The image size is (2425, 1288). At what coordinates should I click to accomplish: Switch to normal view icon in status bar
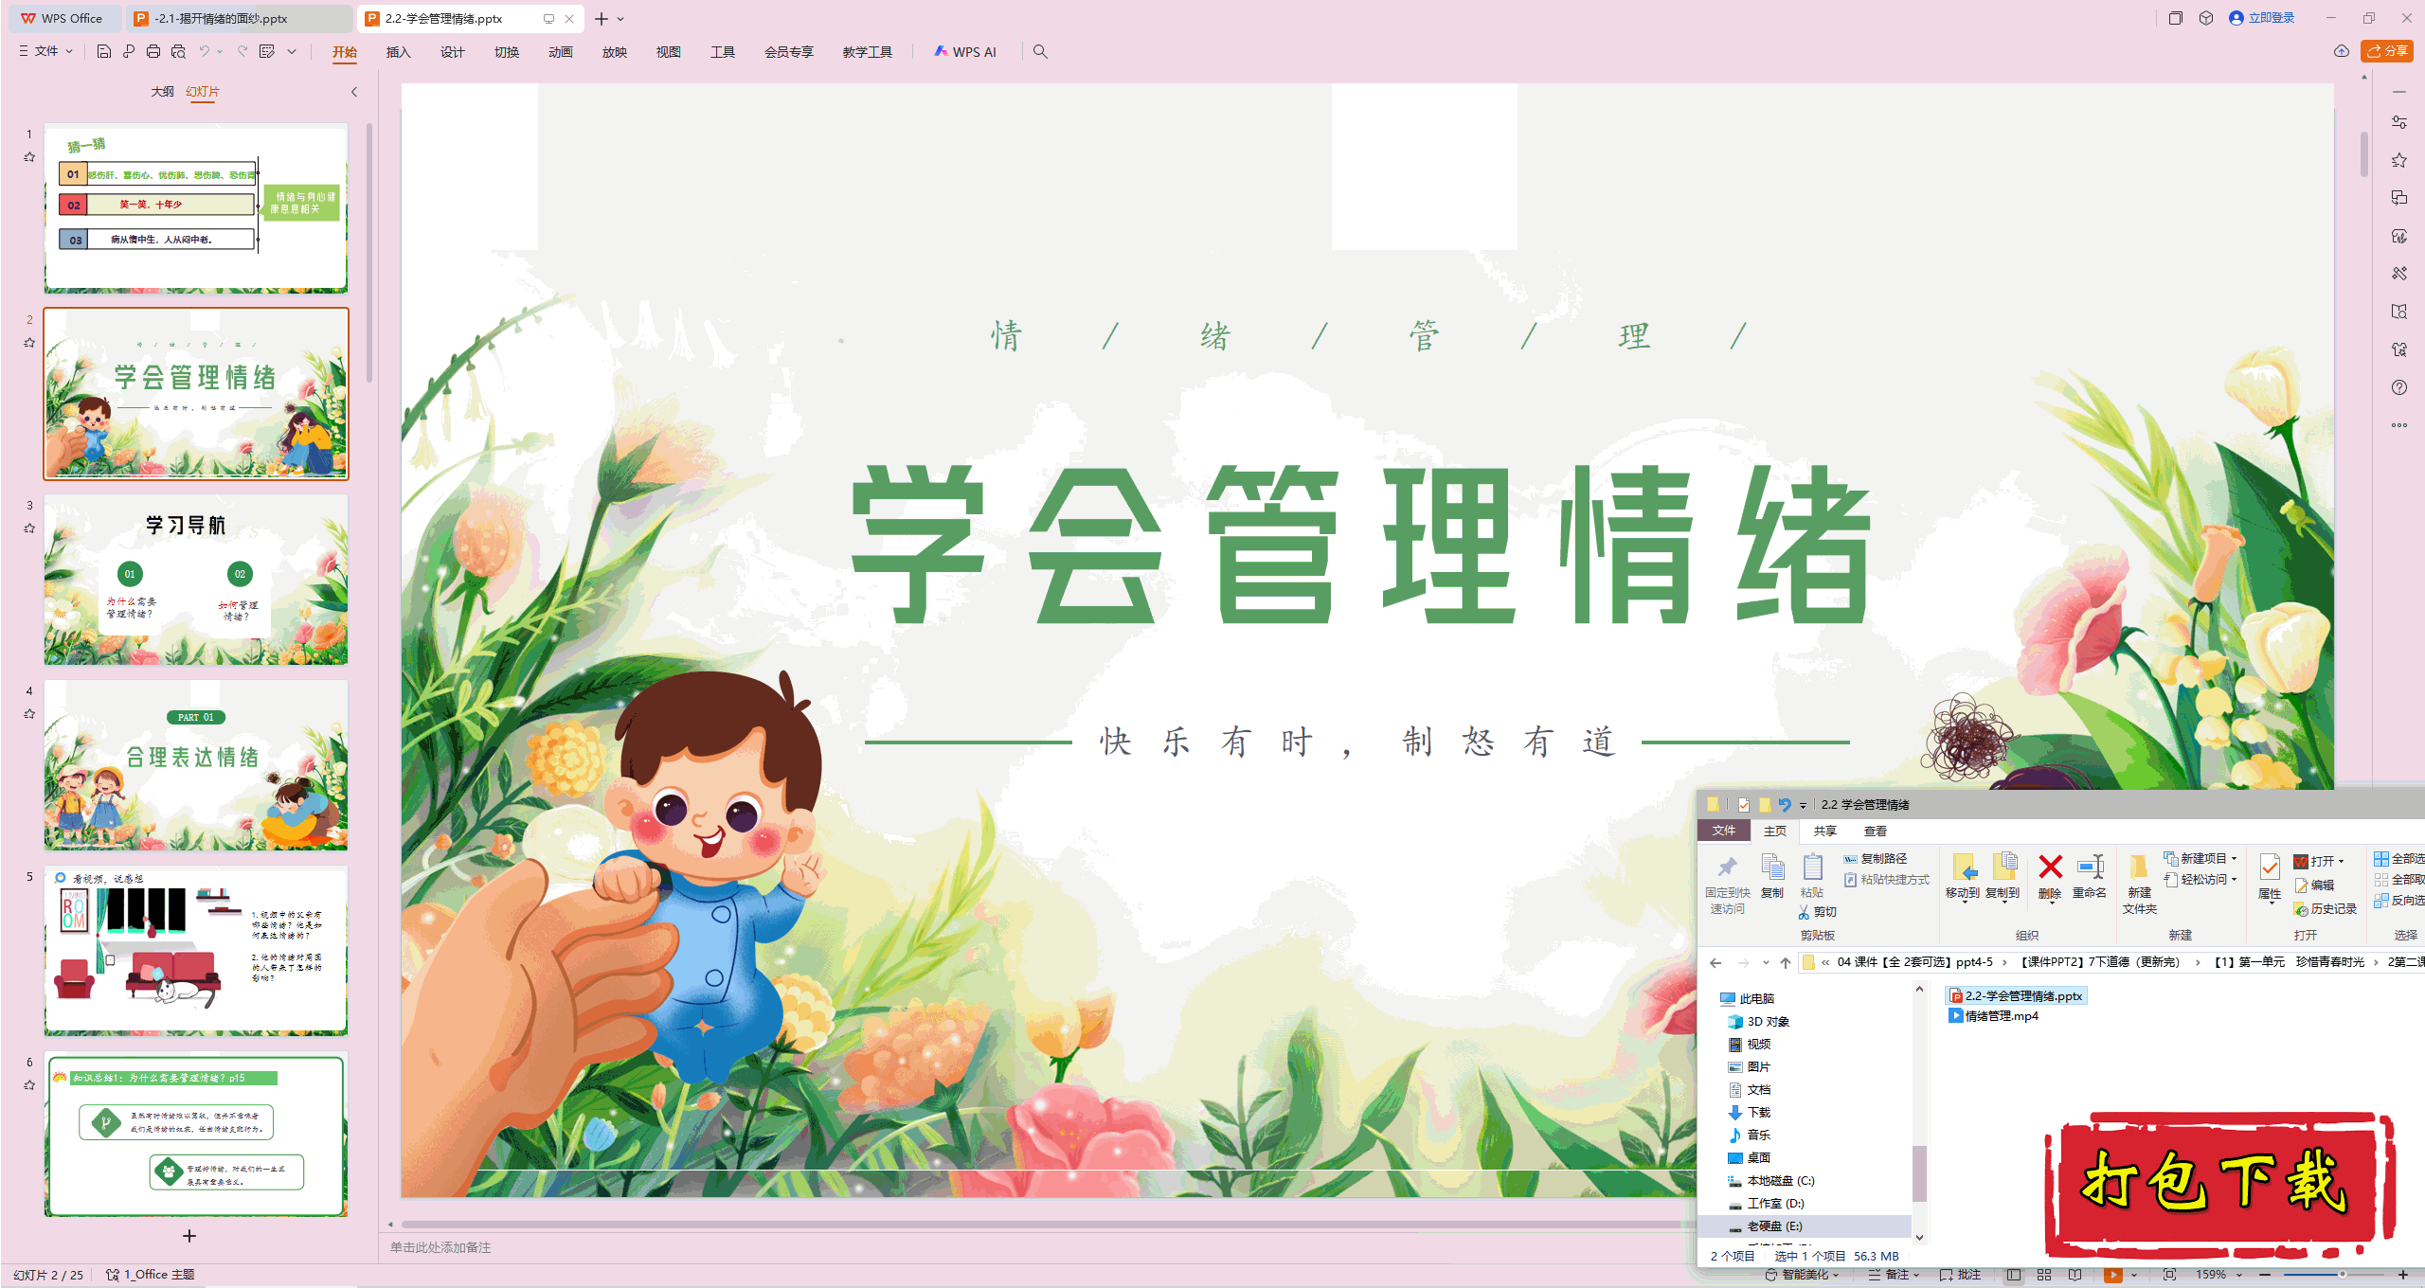(x=2014, y=1275)
